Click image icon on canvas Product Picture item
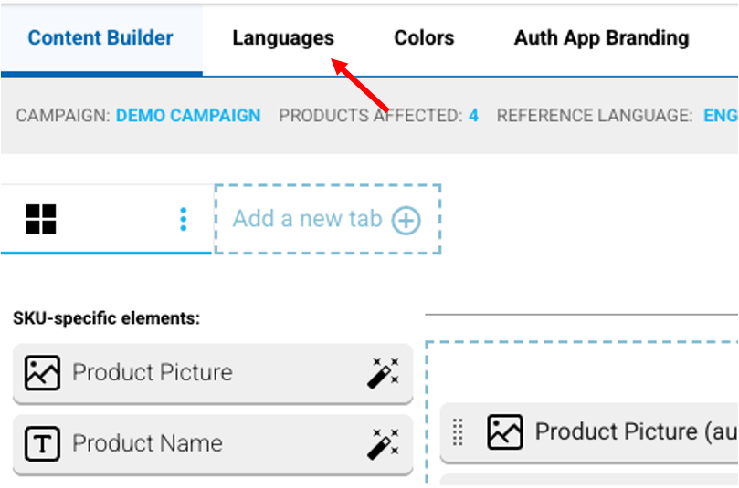 tap(505, 431)
